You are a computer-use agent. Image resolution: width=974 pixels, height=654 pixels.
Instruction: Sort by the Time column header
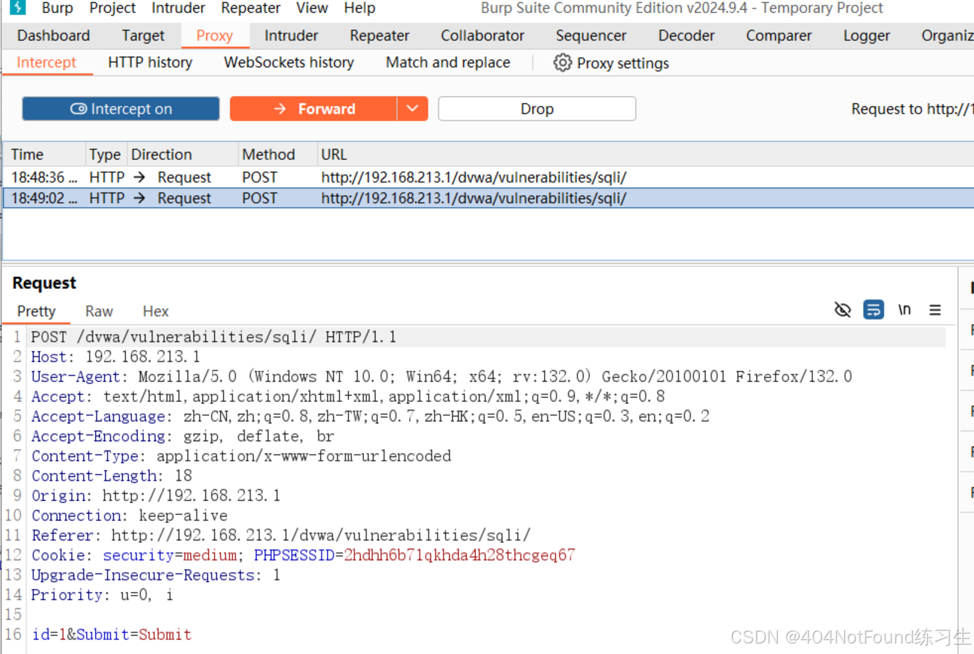click(x=45, y=155)
